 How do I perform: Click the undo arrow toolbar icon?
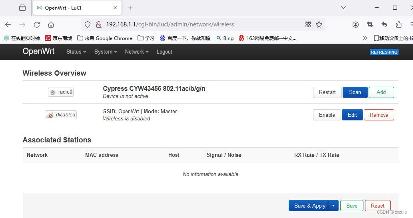click(x=384, y=24)
